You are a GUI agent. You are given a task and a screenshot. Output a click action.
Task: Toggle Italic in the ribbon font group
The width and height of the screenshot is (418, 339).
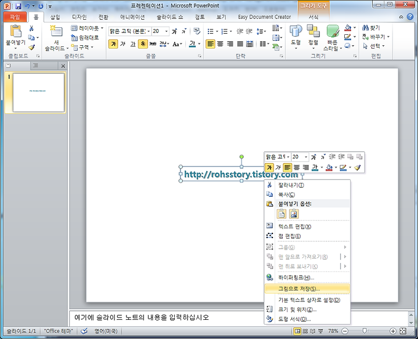pos(123,44)
